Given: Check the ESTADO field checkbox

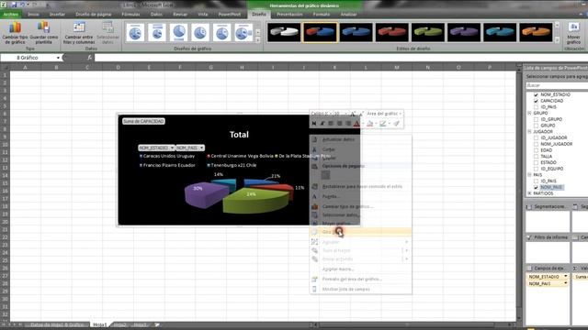Looking at the screenshot, I should [536, 163].
